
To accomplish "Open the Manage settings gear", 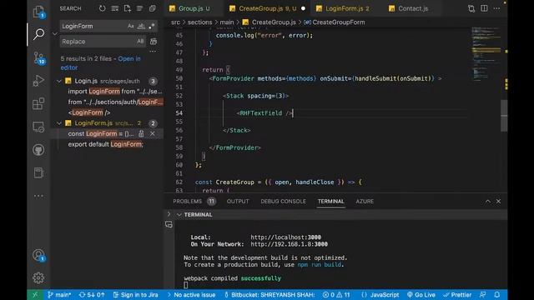I will pos(39,277).
